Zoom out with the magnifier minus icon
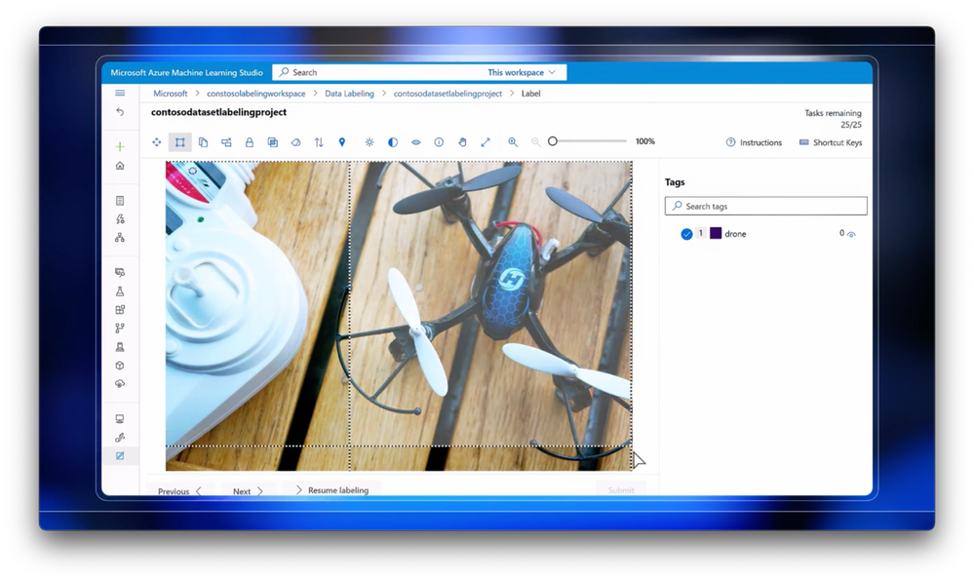 [535, 142]
